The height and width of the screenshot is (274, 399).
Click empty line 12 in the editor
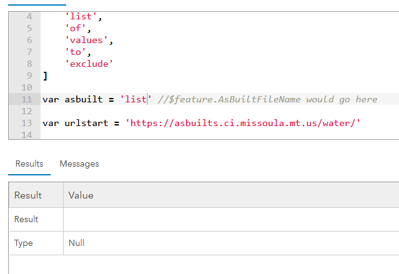pos(187,111)
